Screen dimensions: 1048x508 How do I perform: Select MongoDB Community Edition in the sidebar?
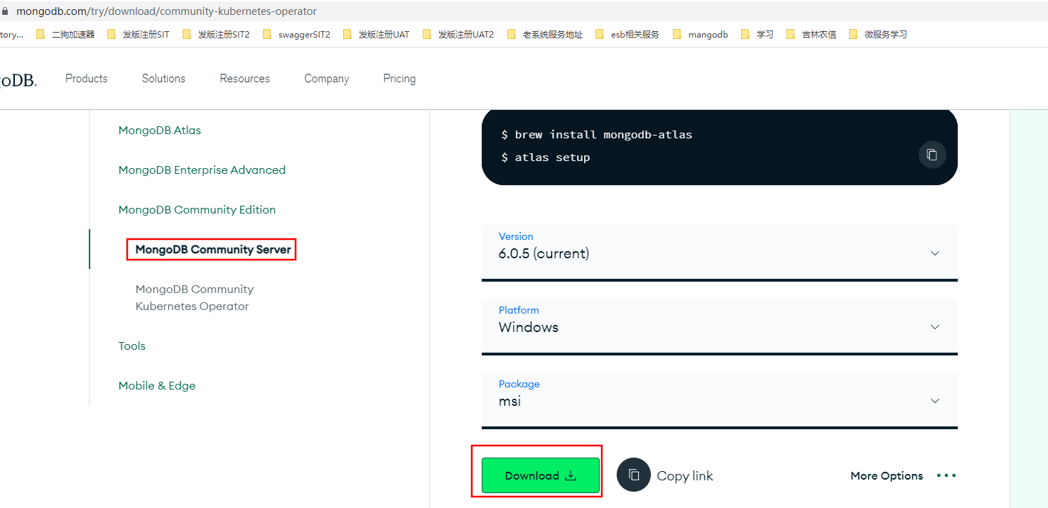(198, 210)
